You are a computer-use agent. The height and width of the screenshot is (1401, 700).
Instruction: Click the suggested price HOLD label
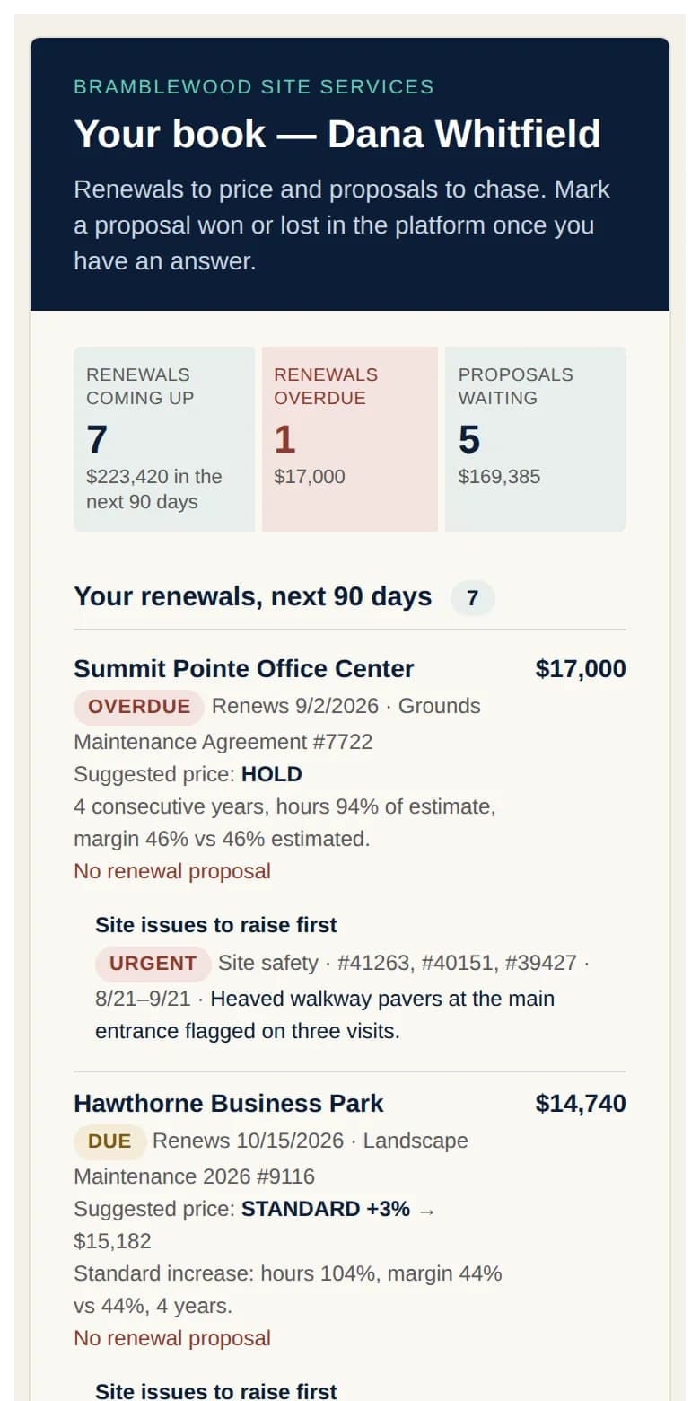(x=272, y=774)
